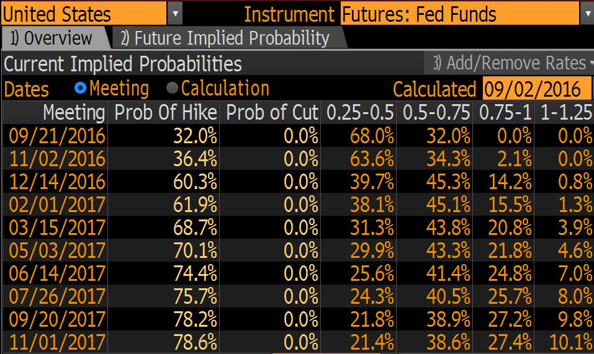Viewport: 594px width, 354px height.
Task: Click the 60.3% hike probability cell
Action: point(194,181)
